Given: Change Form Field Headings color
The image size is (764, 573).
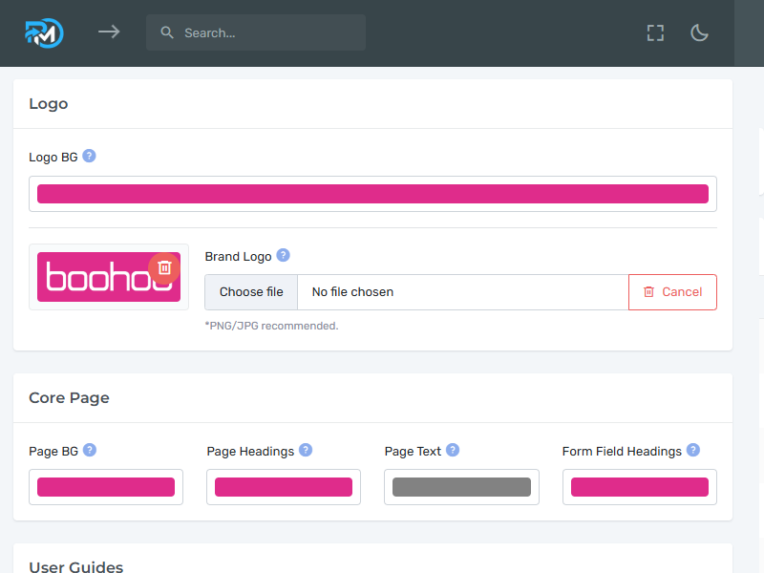Looking at the screenshot, I should (x=640, y=487).
